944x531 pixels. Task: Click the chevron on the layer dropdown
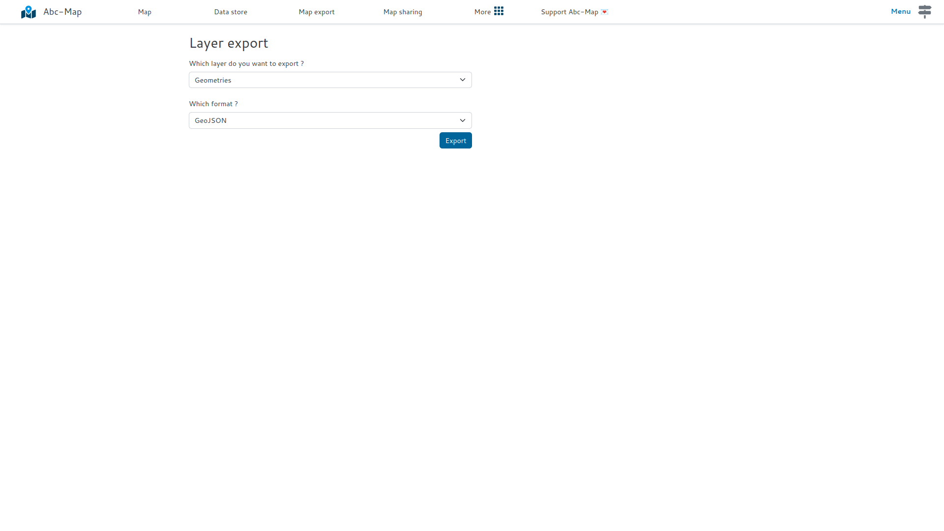(x=462, y=80)
